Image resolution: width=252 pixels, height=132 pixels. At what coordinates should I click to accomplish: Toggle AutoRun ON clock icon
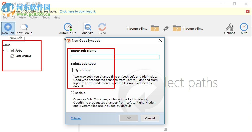tap(68, 27)
